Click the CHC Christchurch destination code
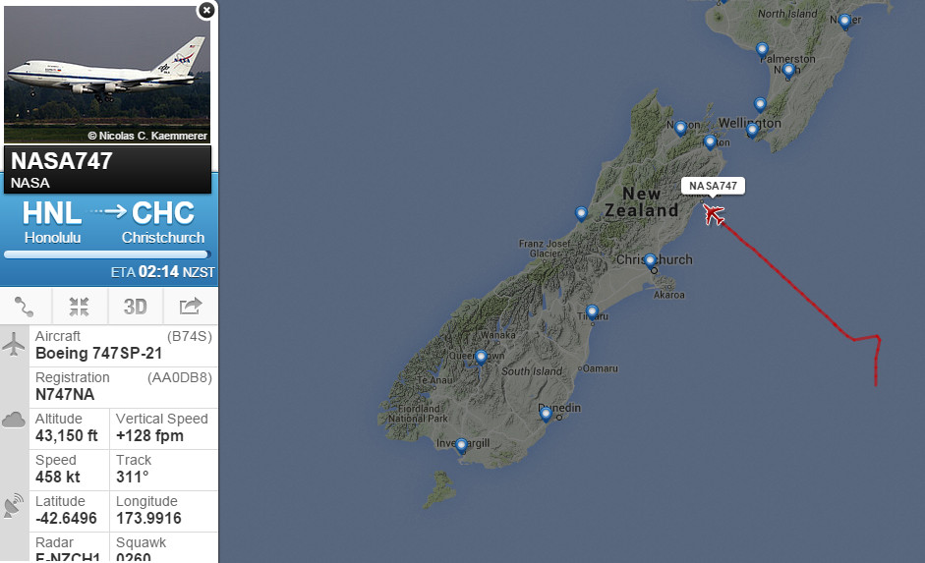Viewport: 925px width, 563px height. (x=163, y=213)
